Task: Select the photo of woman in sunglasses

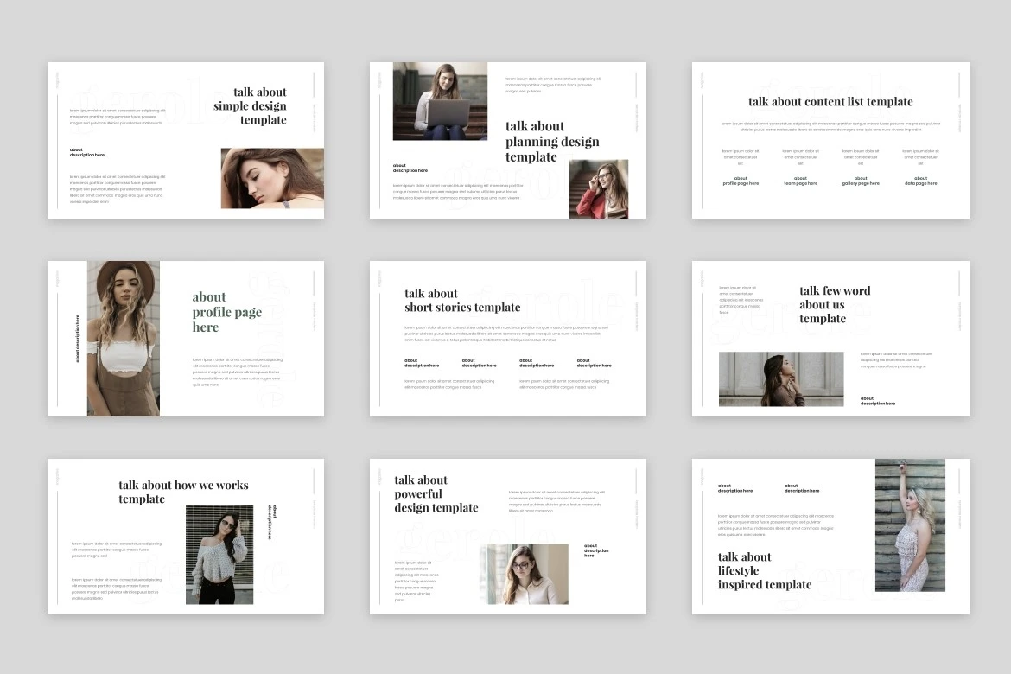Action: tap(219, 554)
